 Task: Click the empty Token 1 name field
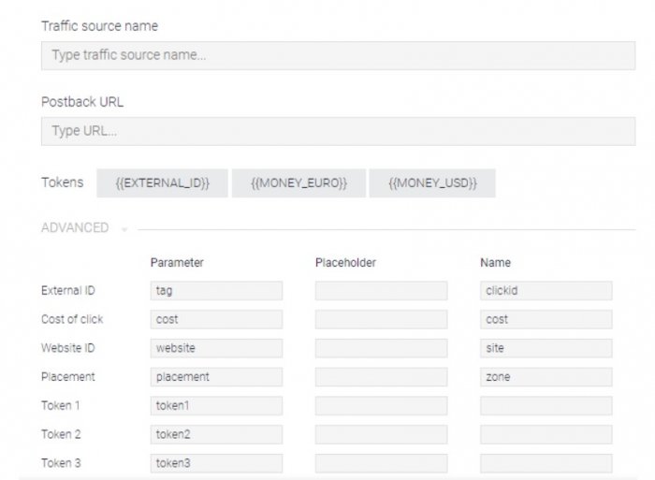tap(546, 406)
